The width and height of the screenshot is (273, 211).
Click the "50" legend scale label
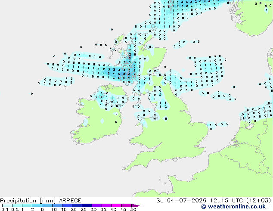(x=133, y=209)
